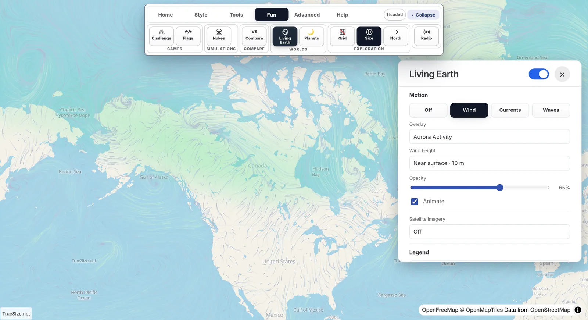Open the Advanced tab
This screenshot has width=588, height=320.
click(307, 15)
